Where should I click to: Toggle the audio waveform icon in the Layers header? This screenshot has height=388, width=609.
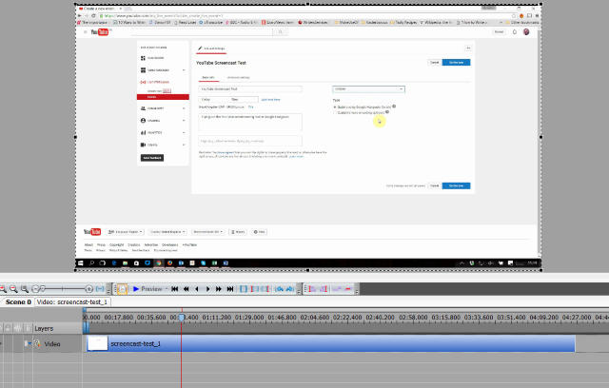coord(18,329)
